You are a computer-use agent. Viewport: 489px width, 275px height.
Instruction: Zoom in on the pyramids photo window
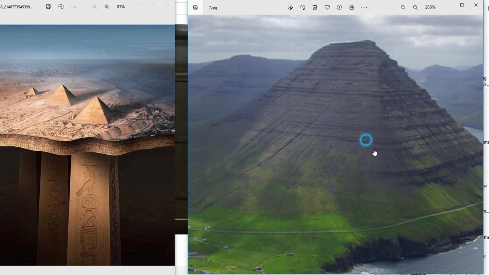click(107, 7)
